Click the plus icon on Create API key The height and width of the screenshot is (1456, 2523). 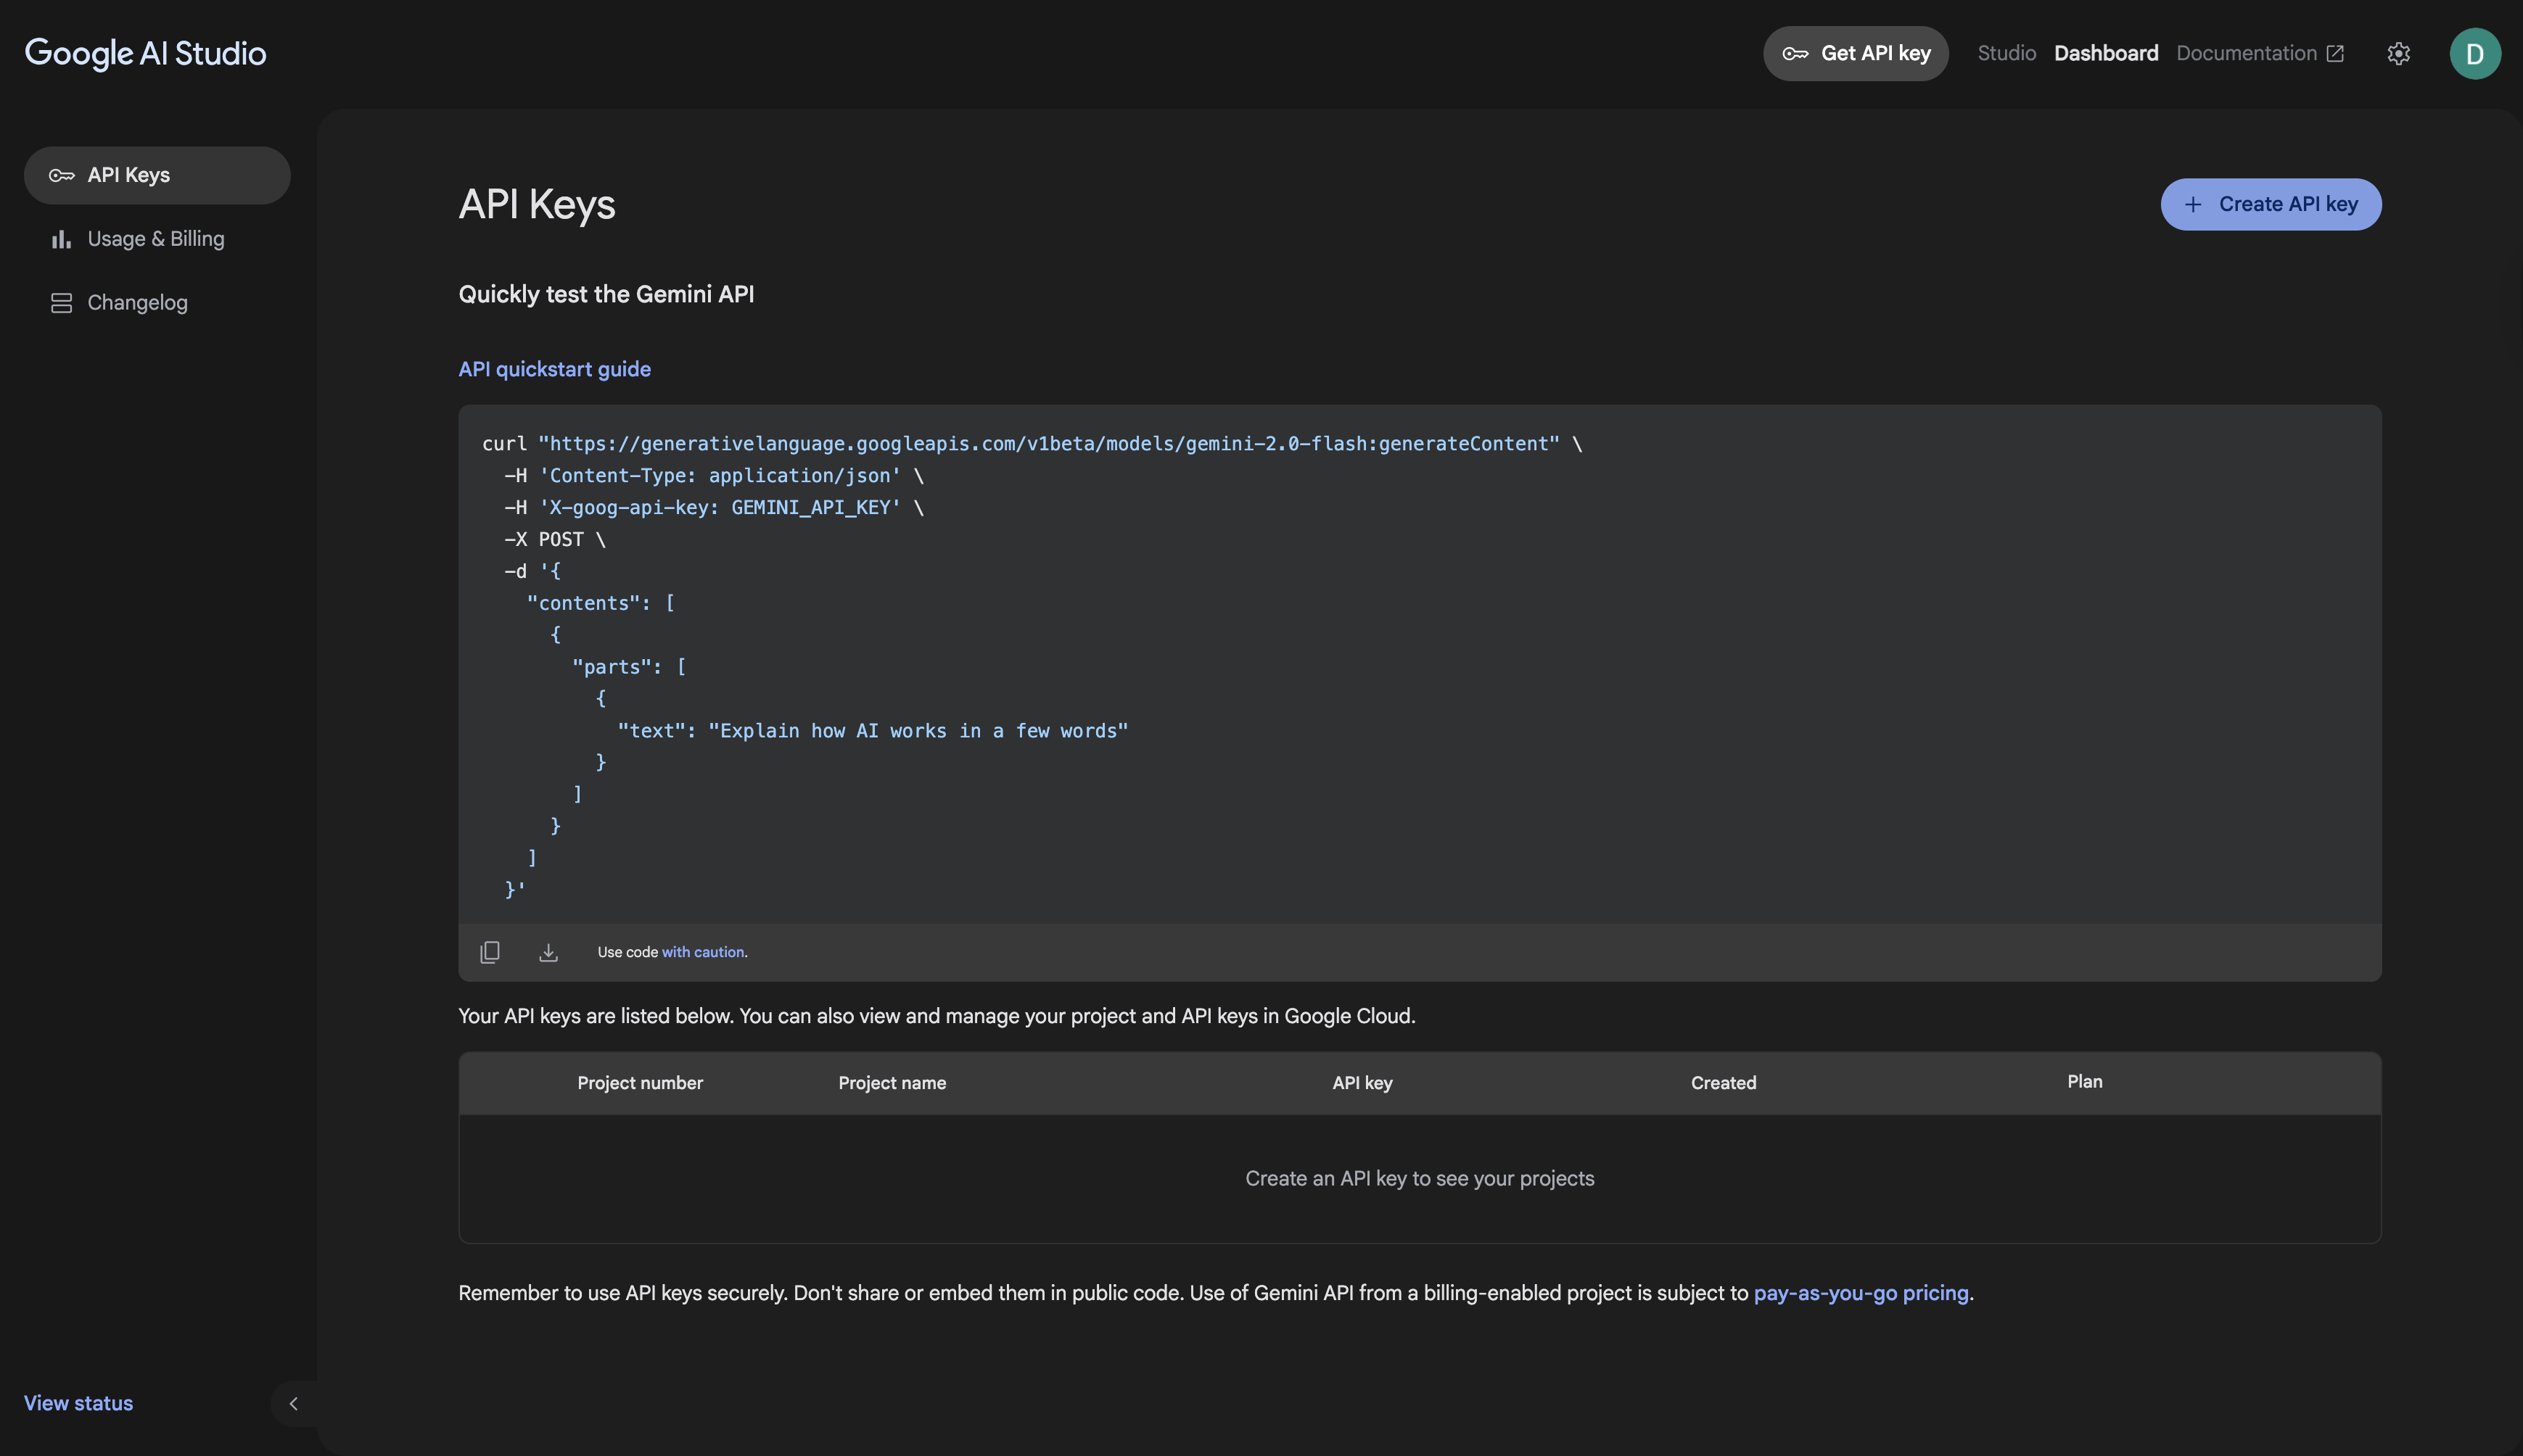pos(2192,204)
